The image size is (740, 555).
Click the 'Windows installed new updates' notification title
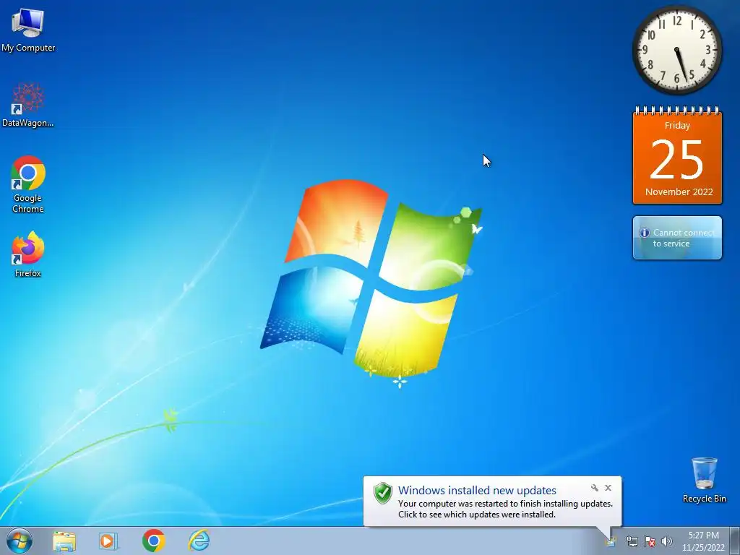point(477,491)
